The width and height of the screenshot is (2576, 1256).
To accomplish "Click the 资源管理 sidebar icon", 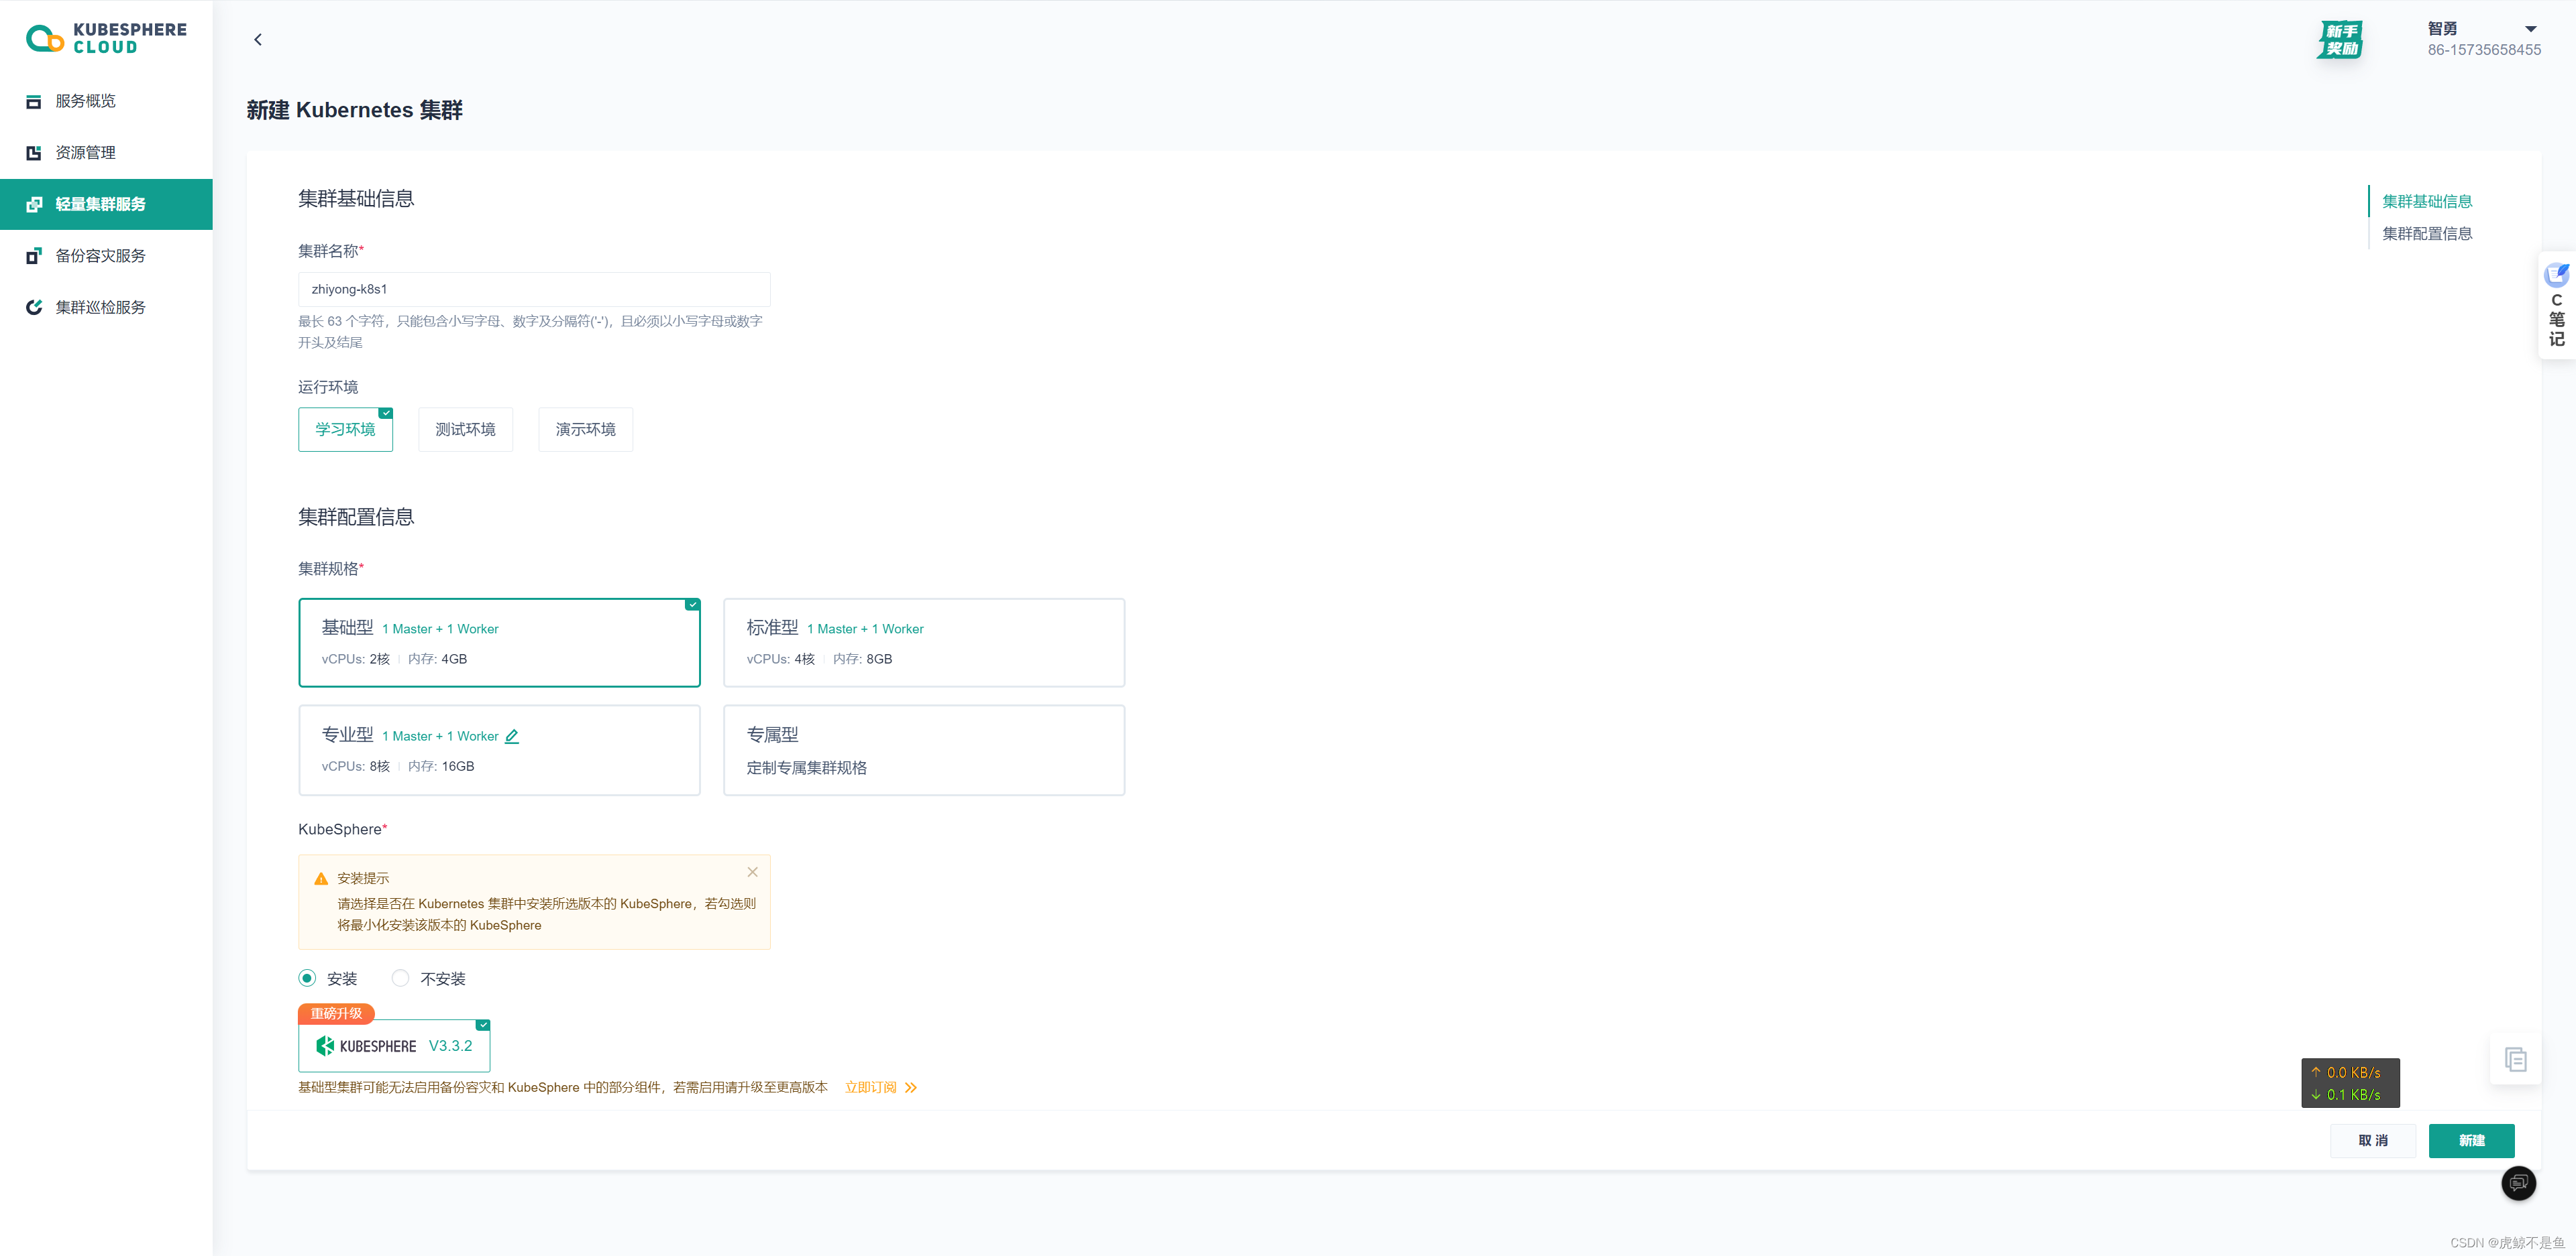I will 34,153.
